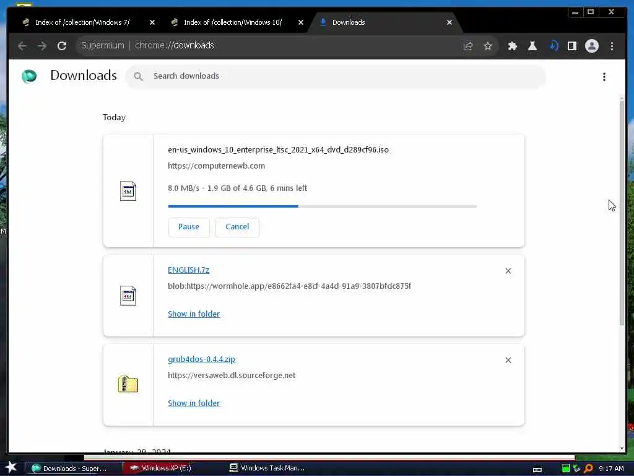Remove grub4dos-0.4.4.zip from the list
The width and height of the screenshot is (634, 476).
tap(508, 360)
